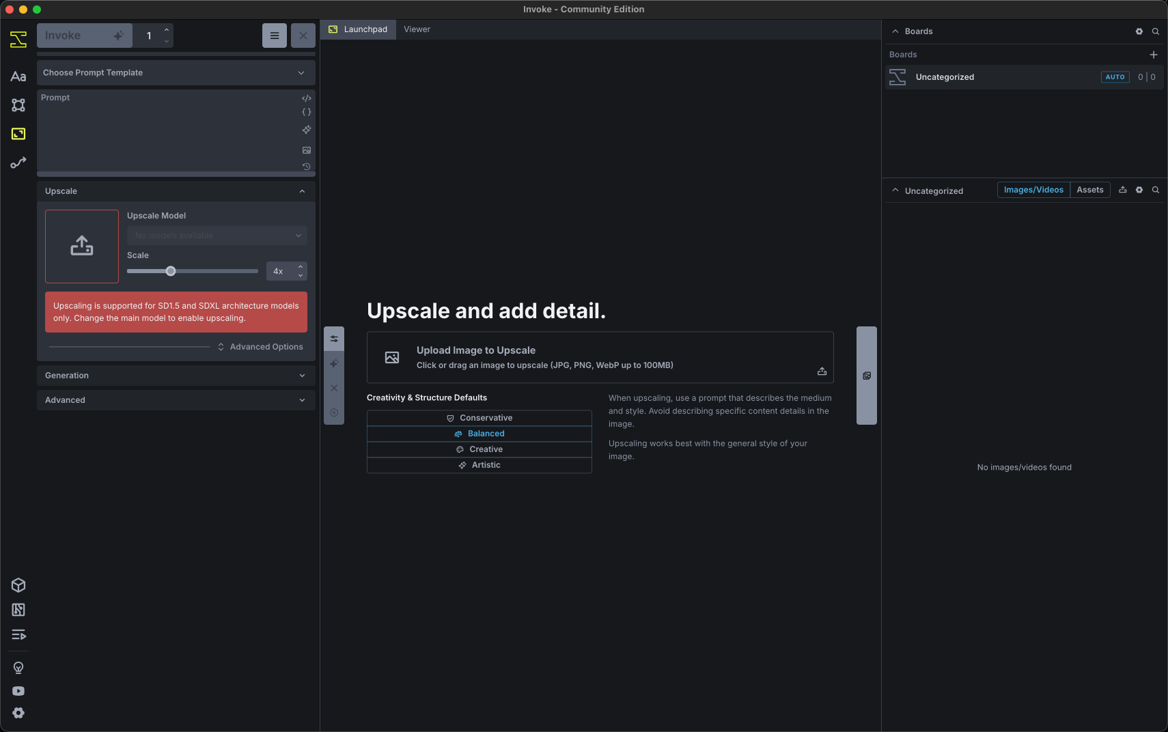Switch to the Viewer tab

pyautogui.click(x=417, y=29)
